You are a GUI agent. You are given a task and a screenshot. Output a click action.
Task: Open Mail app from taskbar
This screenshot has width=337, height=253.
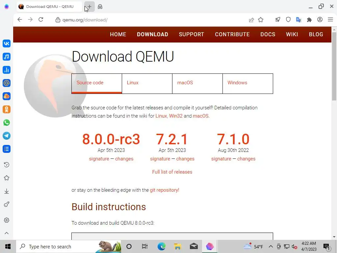(194, 246)
